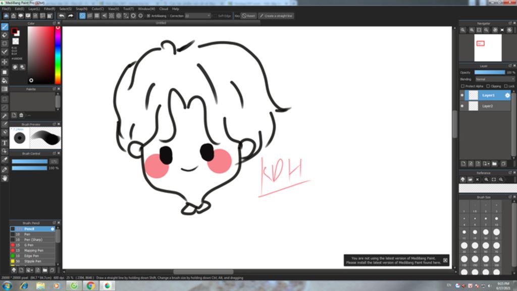Select the Eraser tool

5,35
